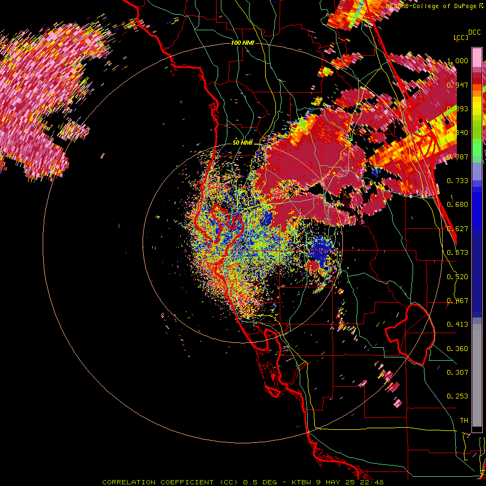Click the bright green segment of color bar
This screenshot has width=486, height=486.
(x=477, y=147)
